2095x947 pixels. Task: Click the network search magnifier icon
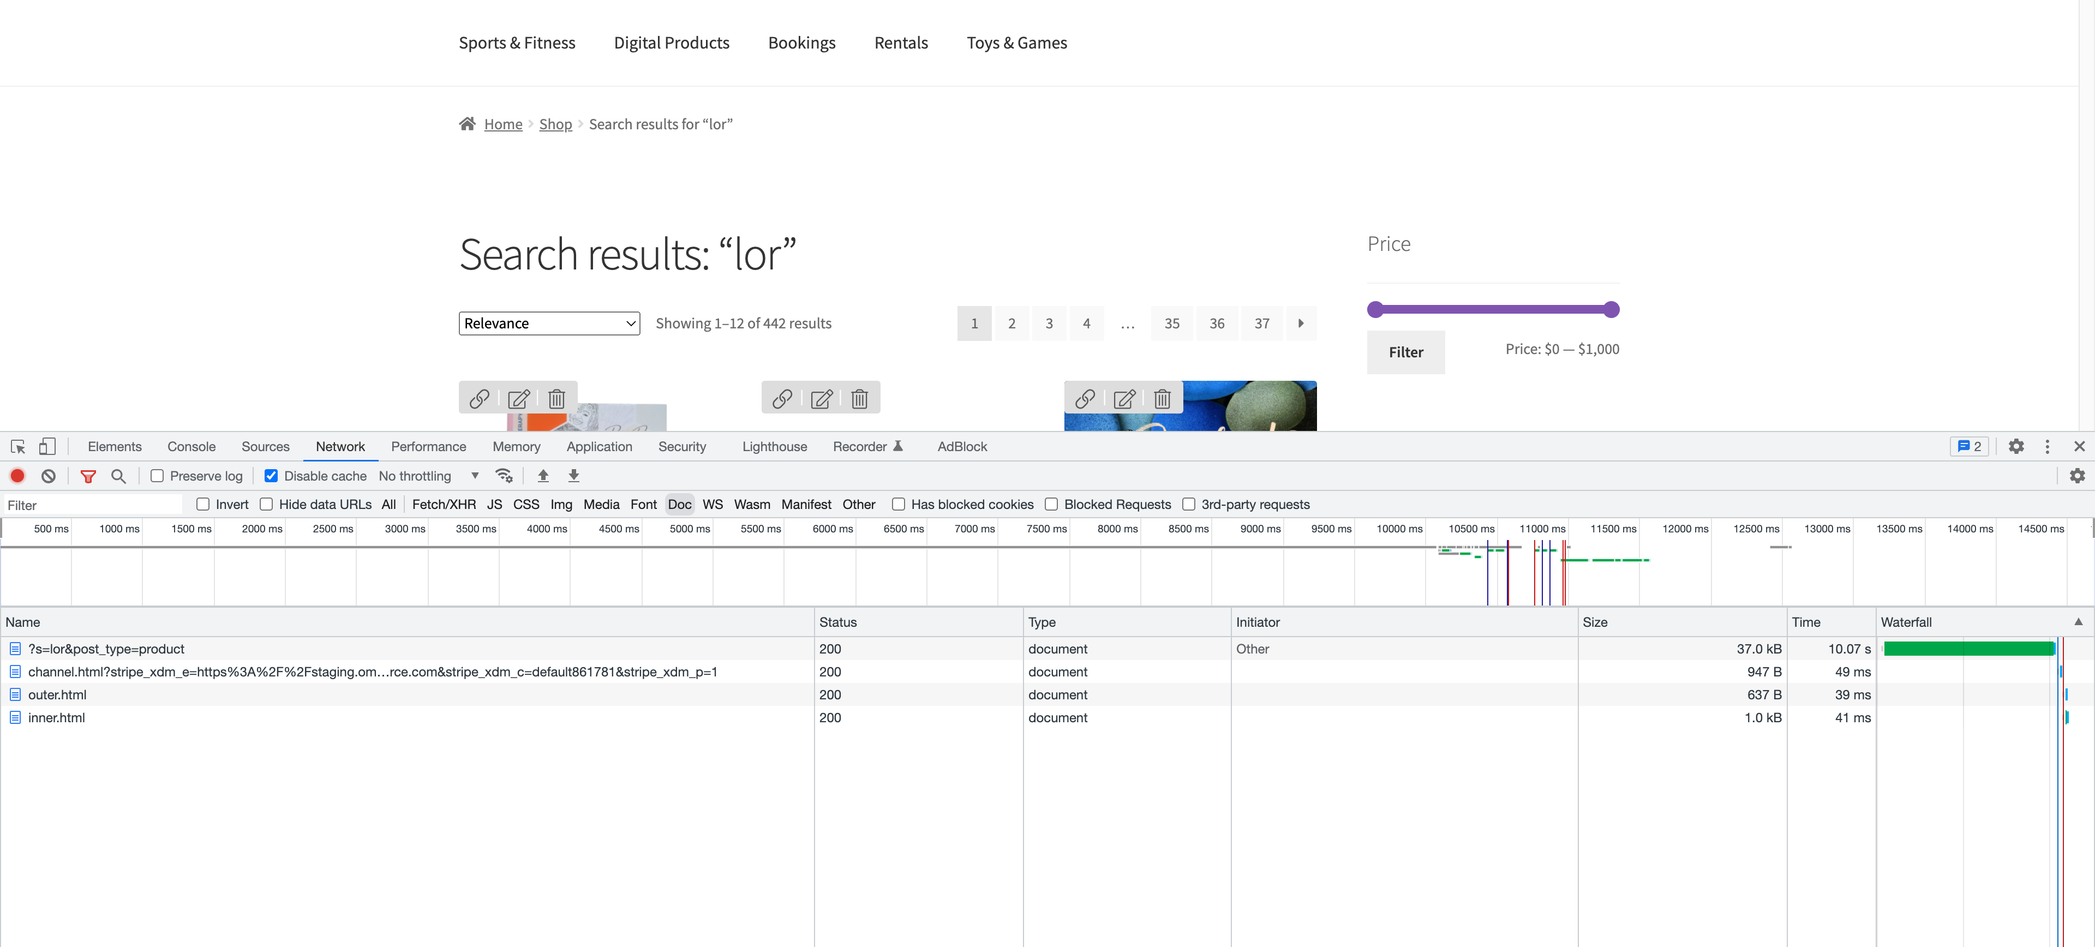point(118,476)
